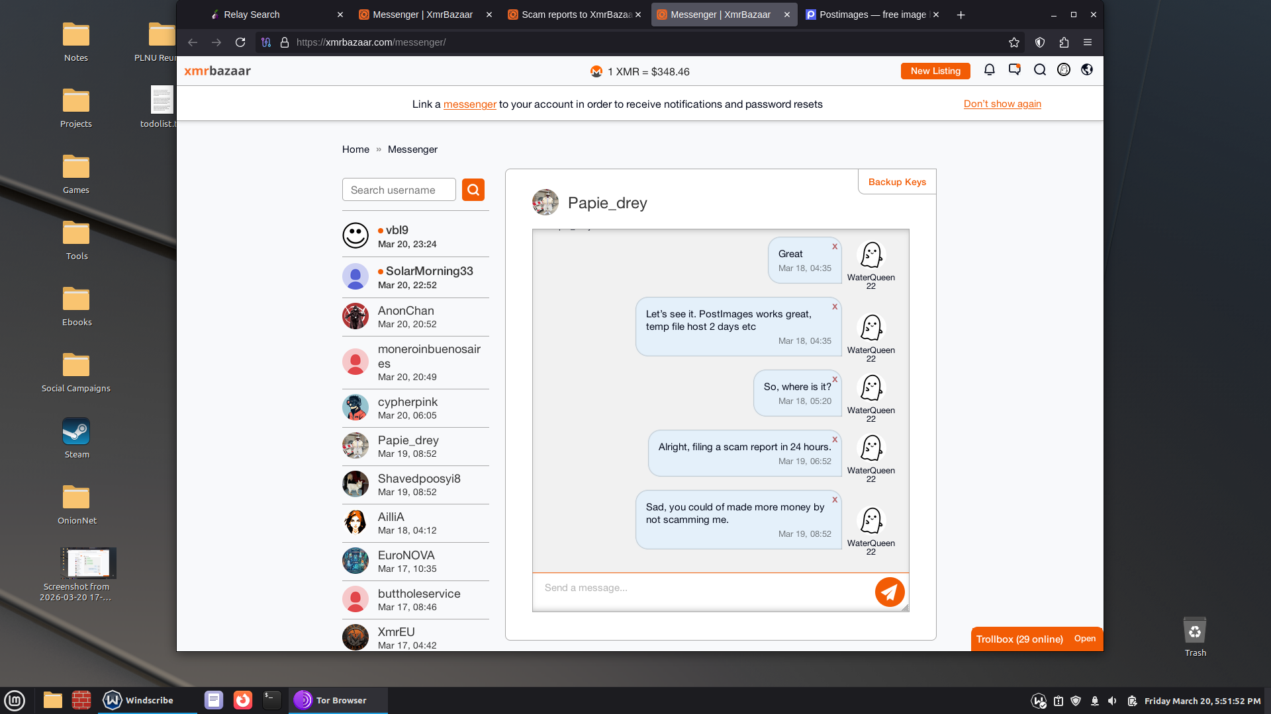1271x714 pixels.
Task: Bookmark page with the star icon
Action: tap(1013, 42)
